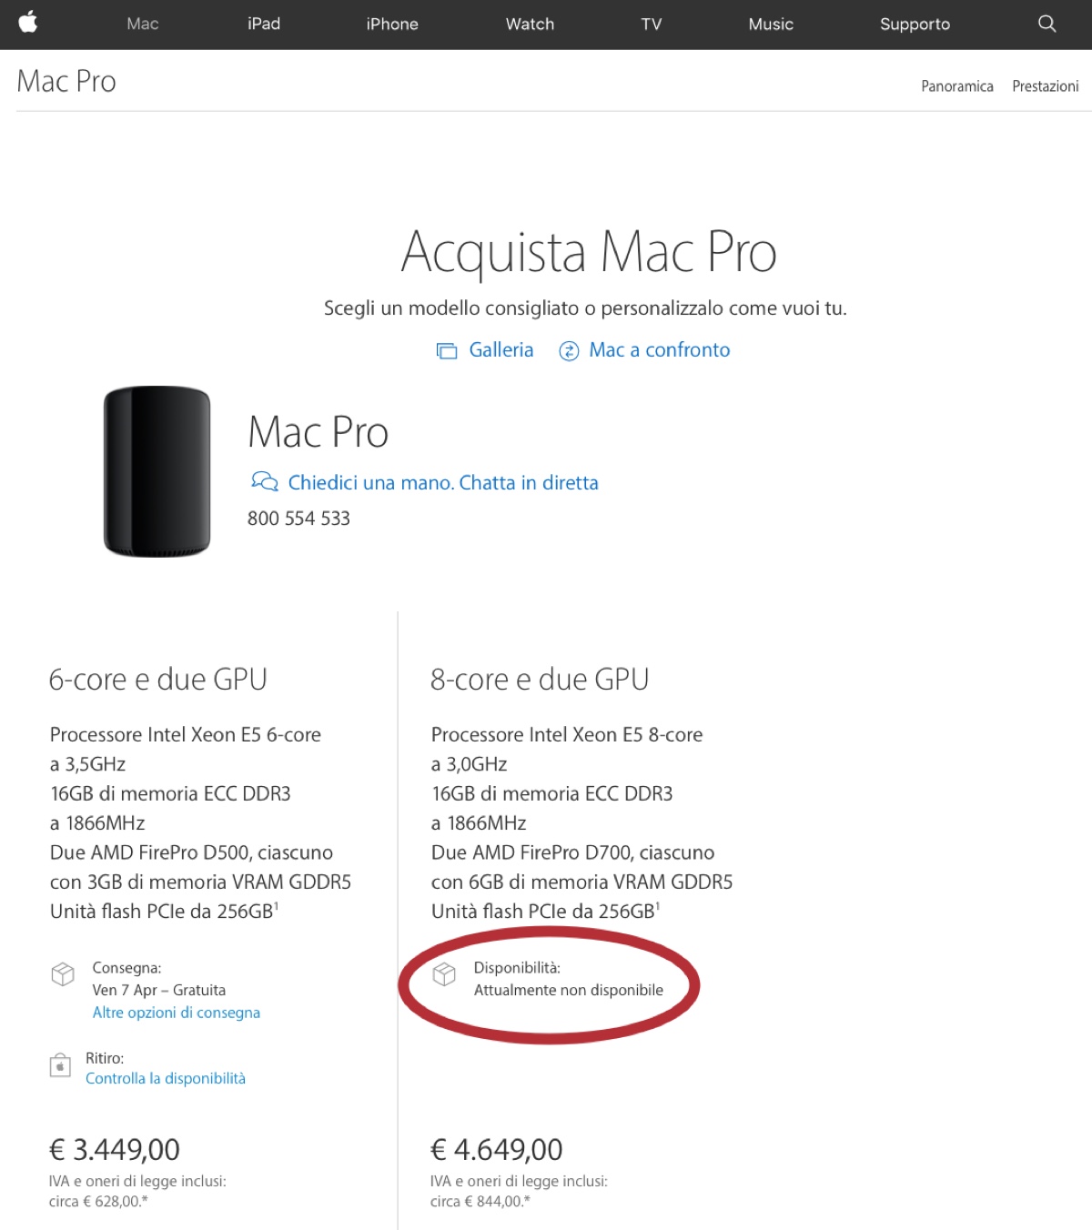Open Mac a confronto comparison options
The image size is (1092, 1230).
coord(659,349)
